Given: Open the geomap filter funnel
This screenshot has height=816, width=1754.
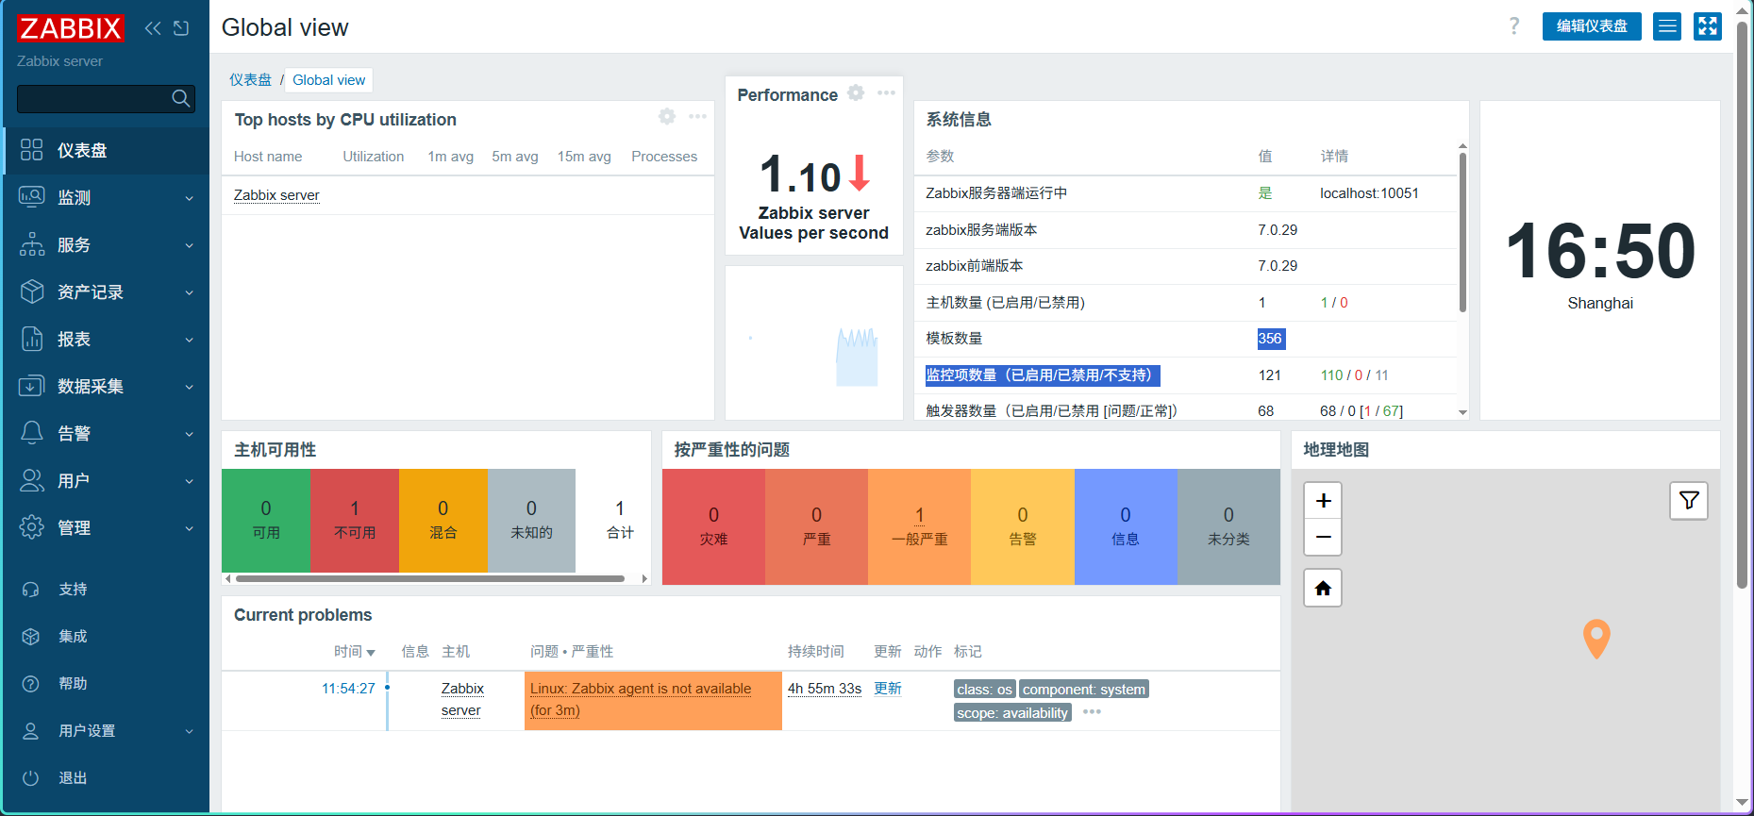Looking at the screenshot, I should [1689, 501].
